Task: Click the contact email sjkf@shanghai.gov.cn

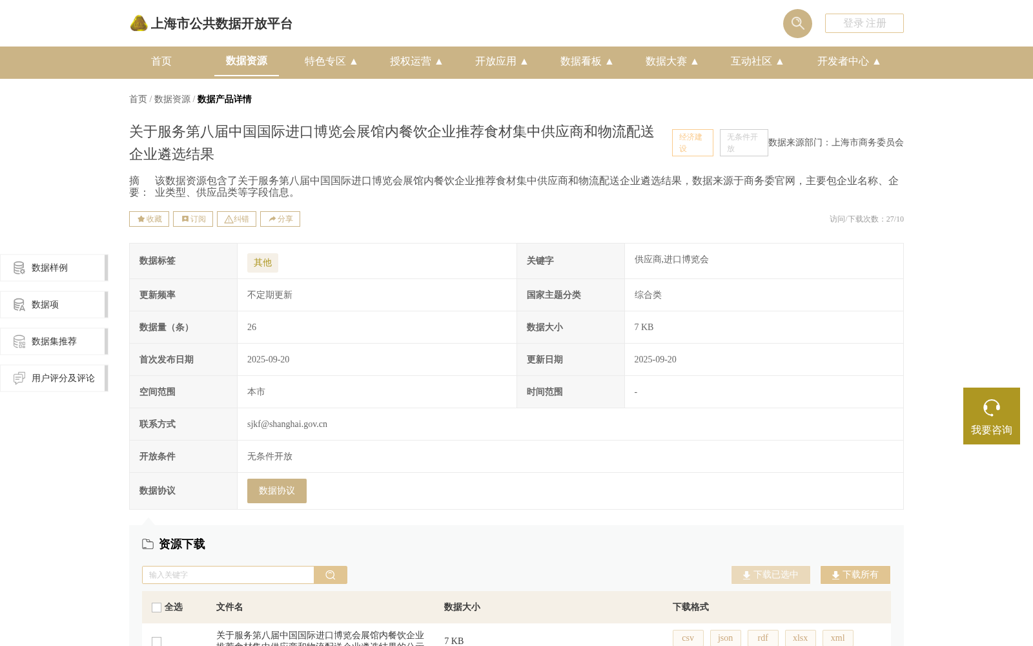Action: 287,424
